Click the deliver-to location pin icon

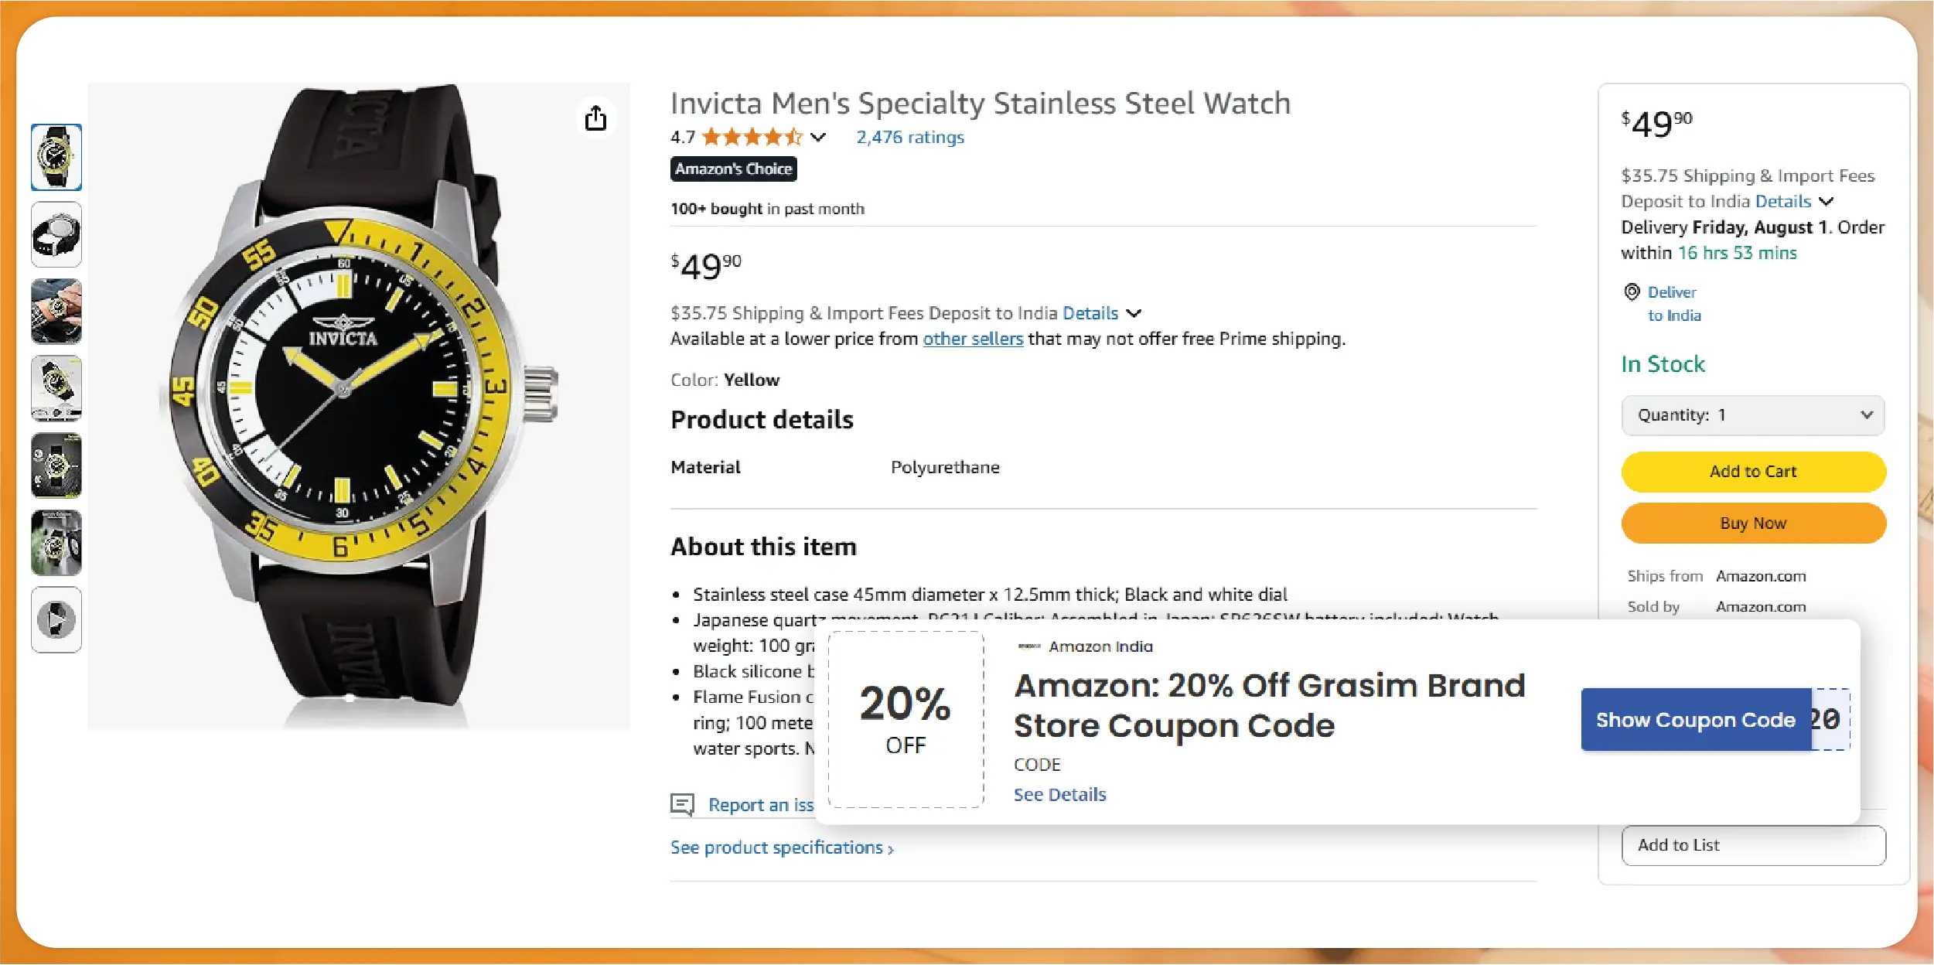(1632, 292)
